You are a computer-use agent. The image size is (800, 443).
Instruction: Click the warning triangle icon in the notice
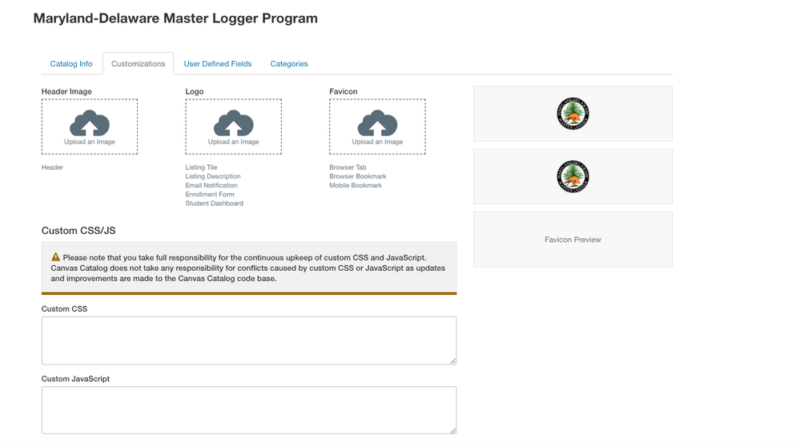pos(55,257)
